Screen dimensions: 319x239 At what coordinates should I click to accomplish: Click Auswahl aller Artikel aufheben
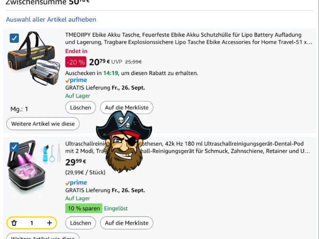tap(51, 20)
